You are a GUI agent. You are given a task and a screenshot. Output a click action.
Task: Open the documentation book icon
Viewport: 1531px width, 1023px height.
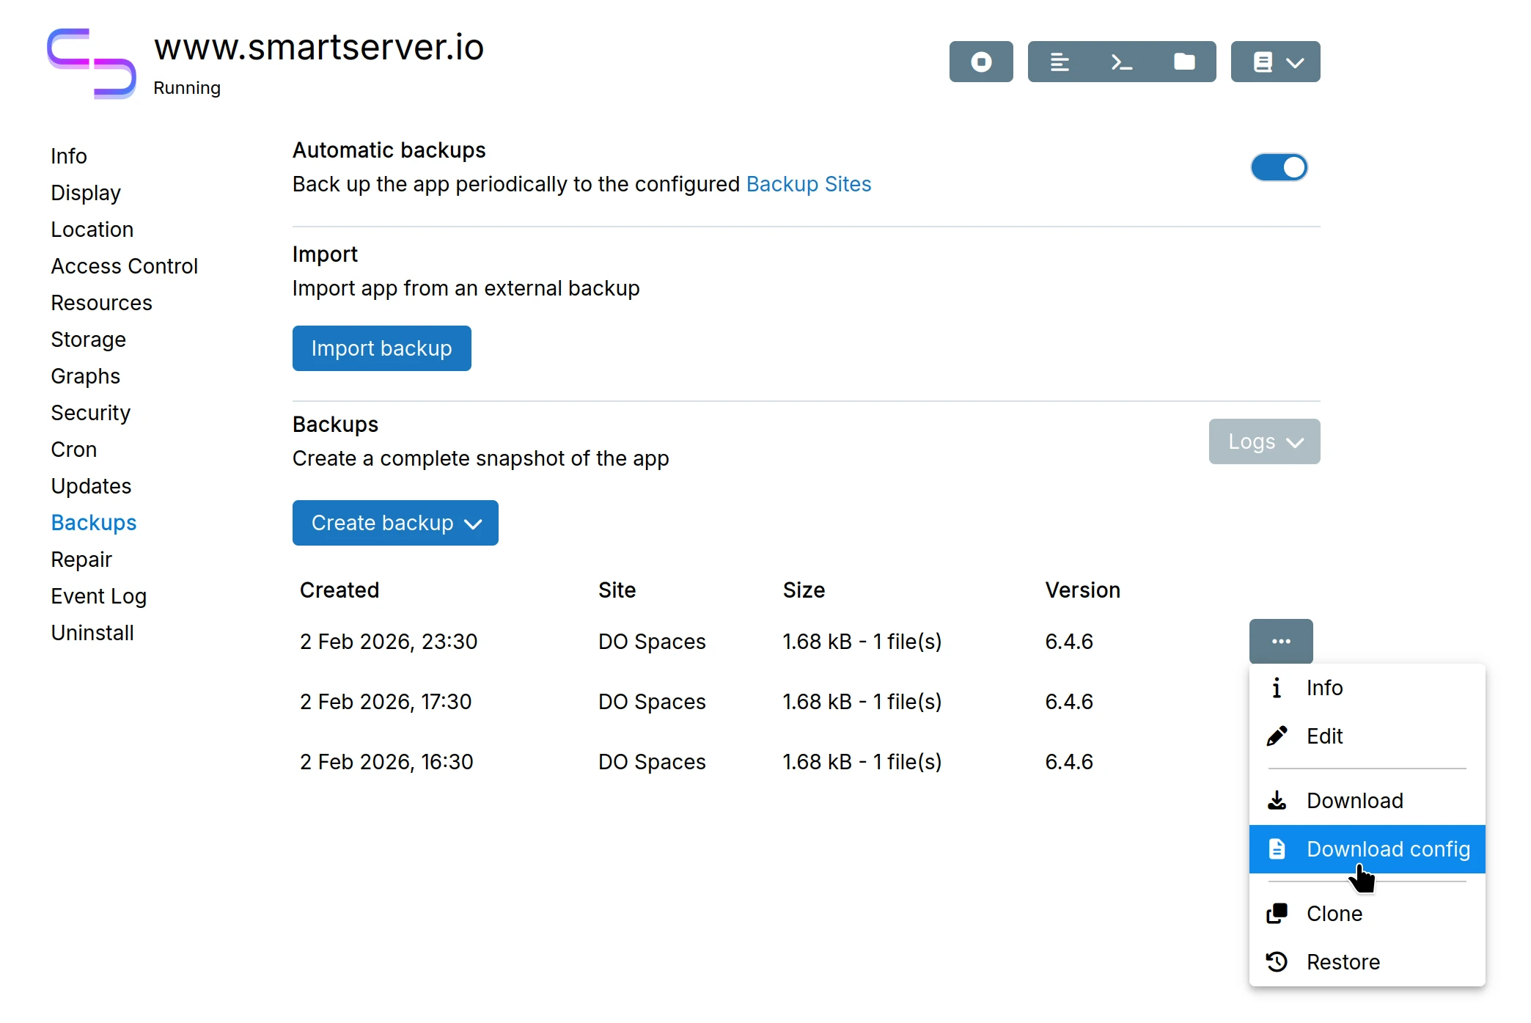click(x=1263, y=62)
